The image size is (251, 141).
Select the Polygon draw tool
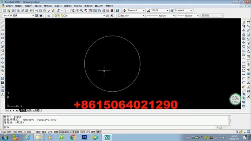click(x=2, y=34)
